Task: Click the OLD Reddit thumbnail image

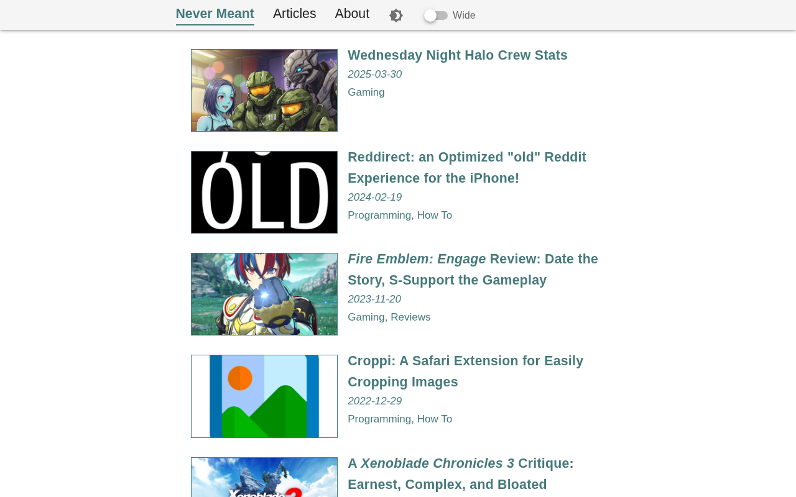Action: 264,192
